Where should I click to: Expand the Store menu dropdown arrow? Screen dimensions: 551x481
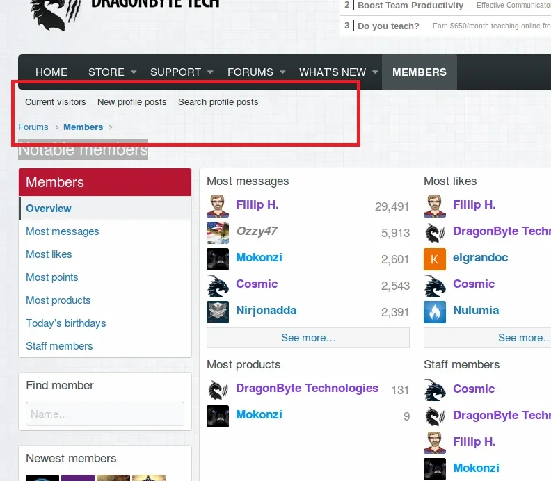coord(134,72)
